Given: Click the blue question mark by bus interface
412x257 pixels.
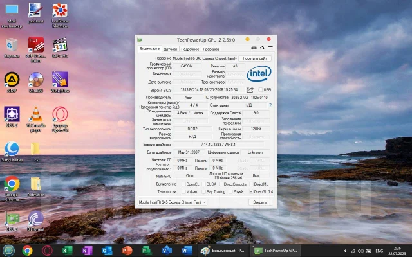Looking at the screenshot, I should tap(270, 105).
